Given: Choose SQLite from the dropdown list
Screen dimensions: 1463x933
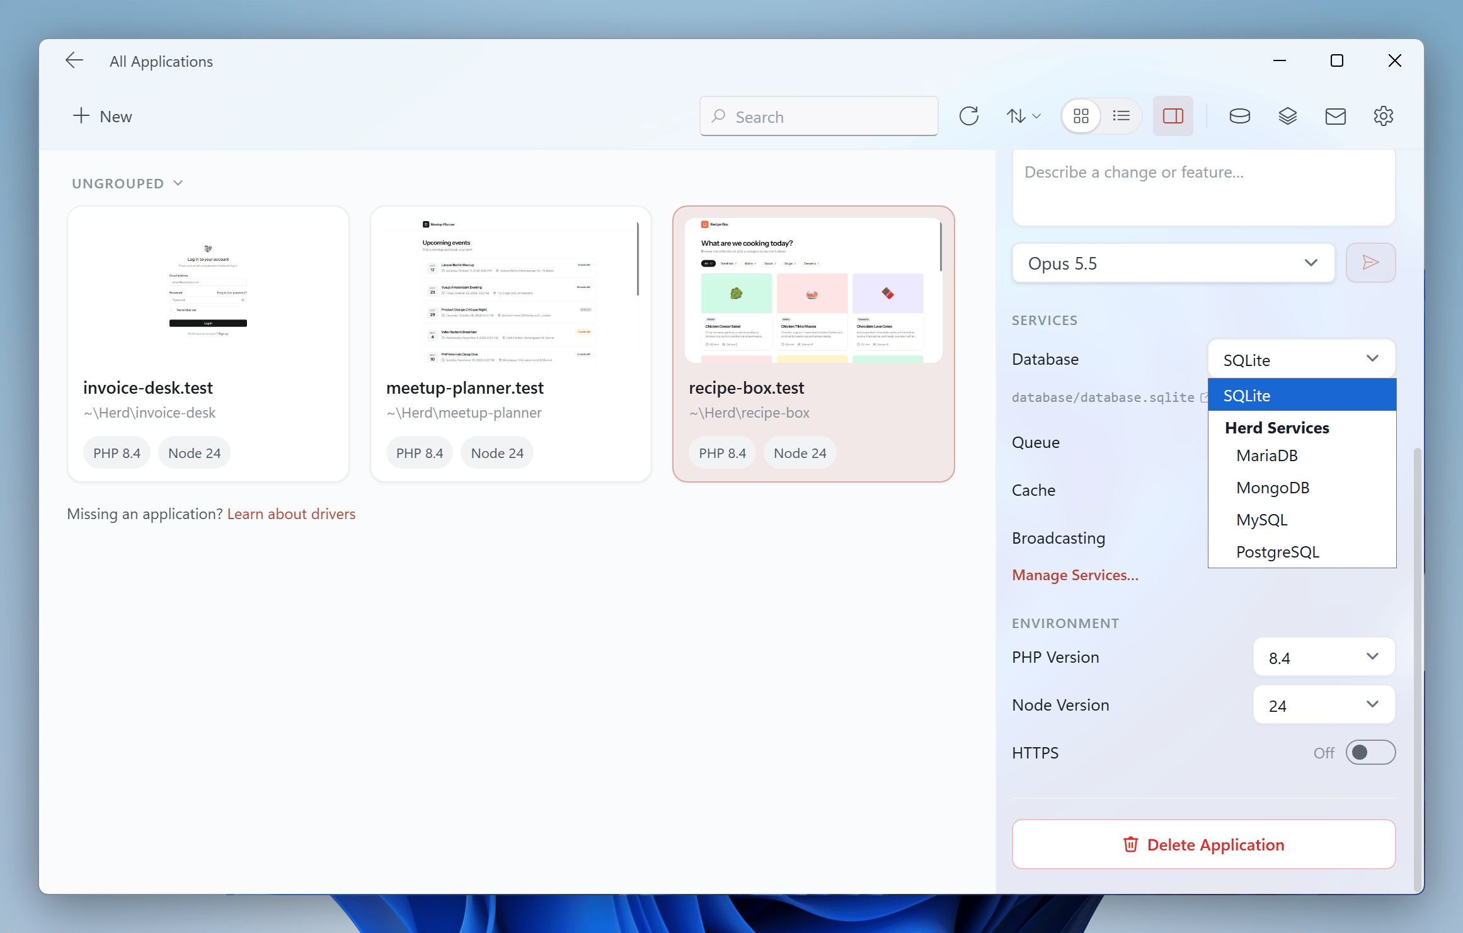Looking at the screenshot, I should click(x=1302, y=396).
